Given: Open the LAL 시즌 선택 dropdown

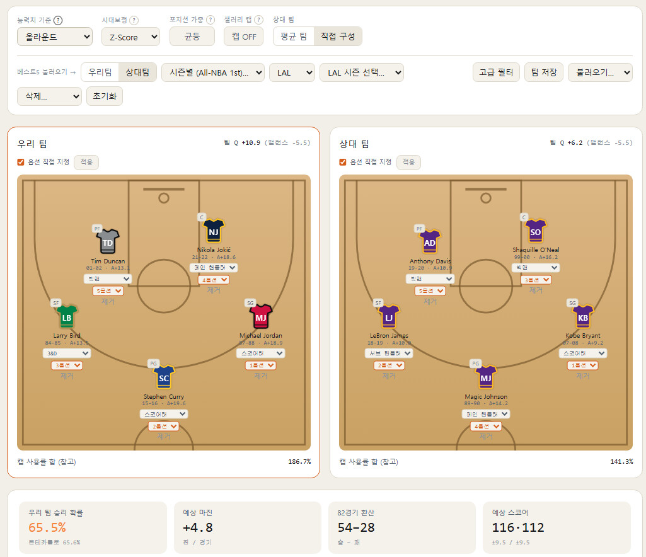Looking at the screenshot, I should pyautogui.click(x=362, y=72).
